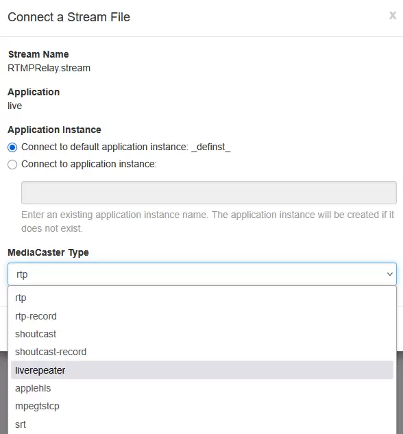The image size is (403, 434).
Task: Select the default application instance radio button
Action: [x=12, y=147]
